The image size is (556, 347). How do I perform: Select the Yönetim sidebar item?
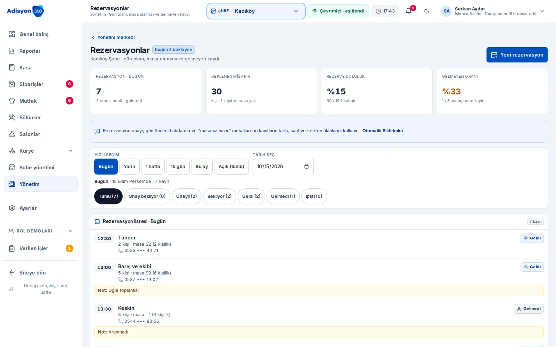pyautogui.click(x=41, y=184)
